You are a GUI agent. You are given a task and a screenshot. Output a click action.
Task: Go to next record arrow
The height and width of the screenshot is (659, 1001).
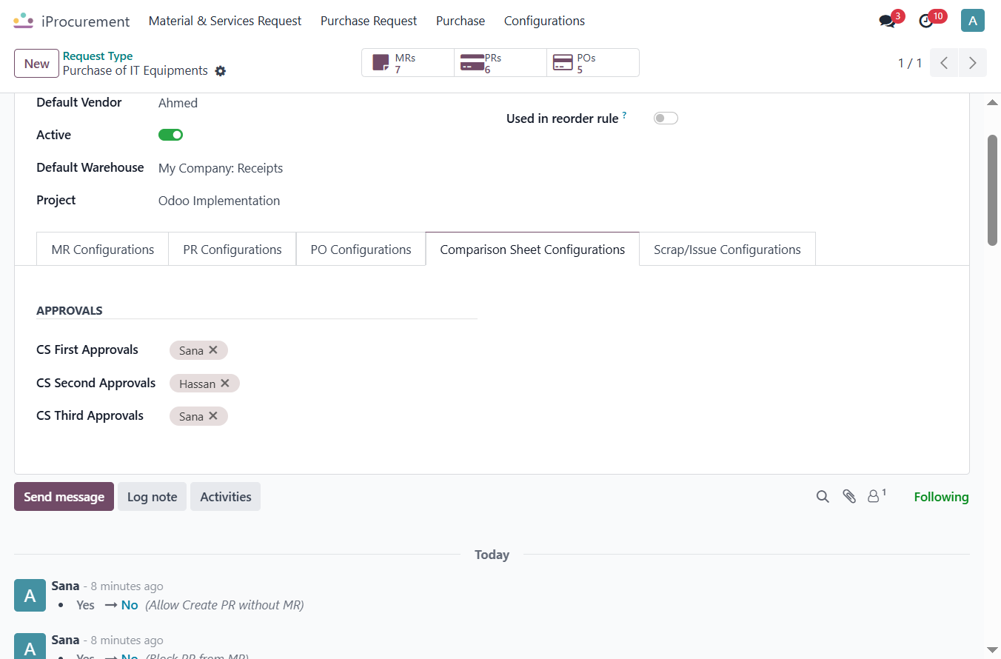[x=973, y=63]
